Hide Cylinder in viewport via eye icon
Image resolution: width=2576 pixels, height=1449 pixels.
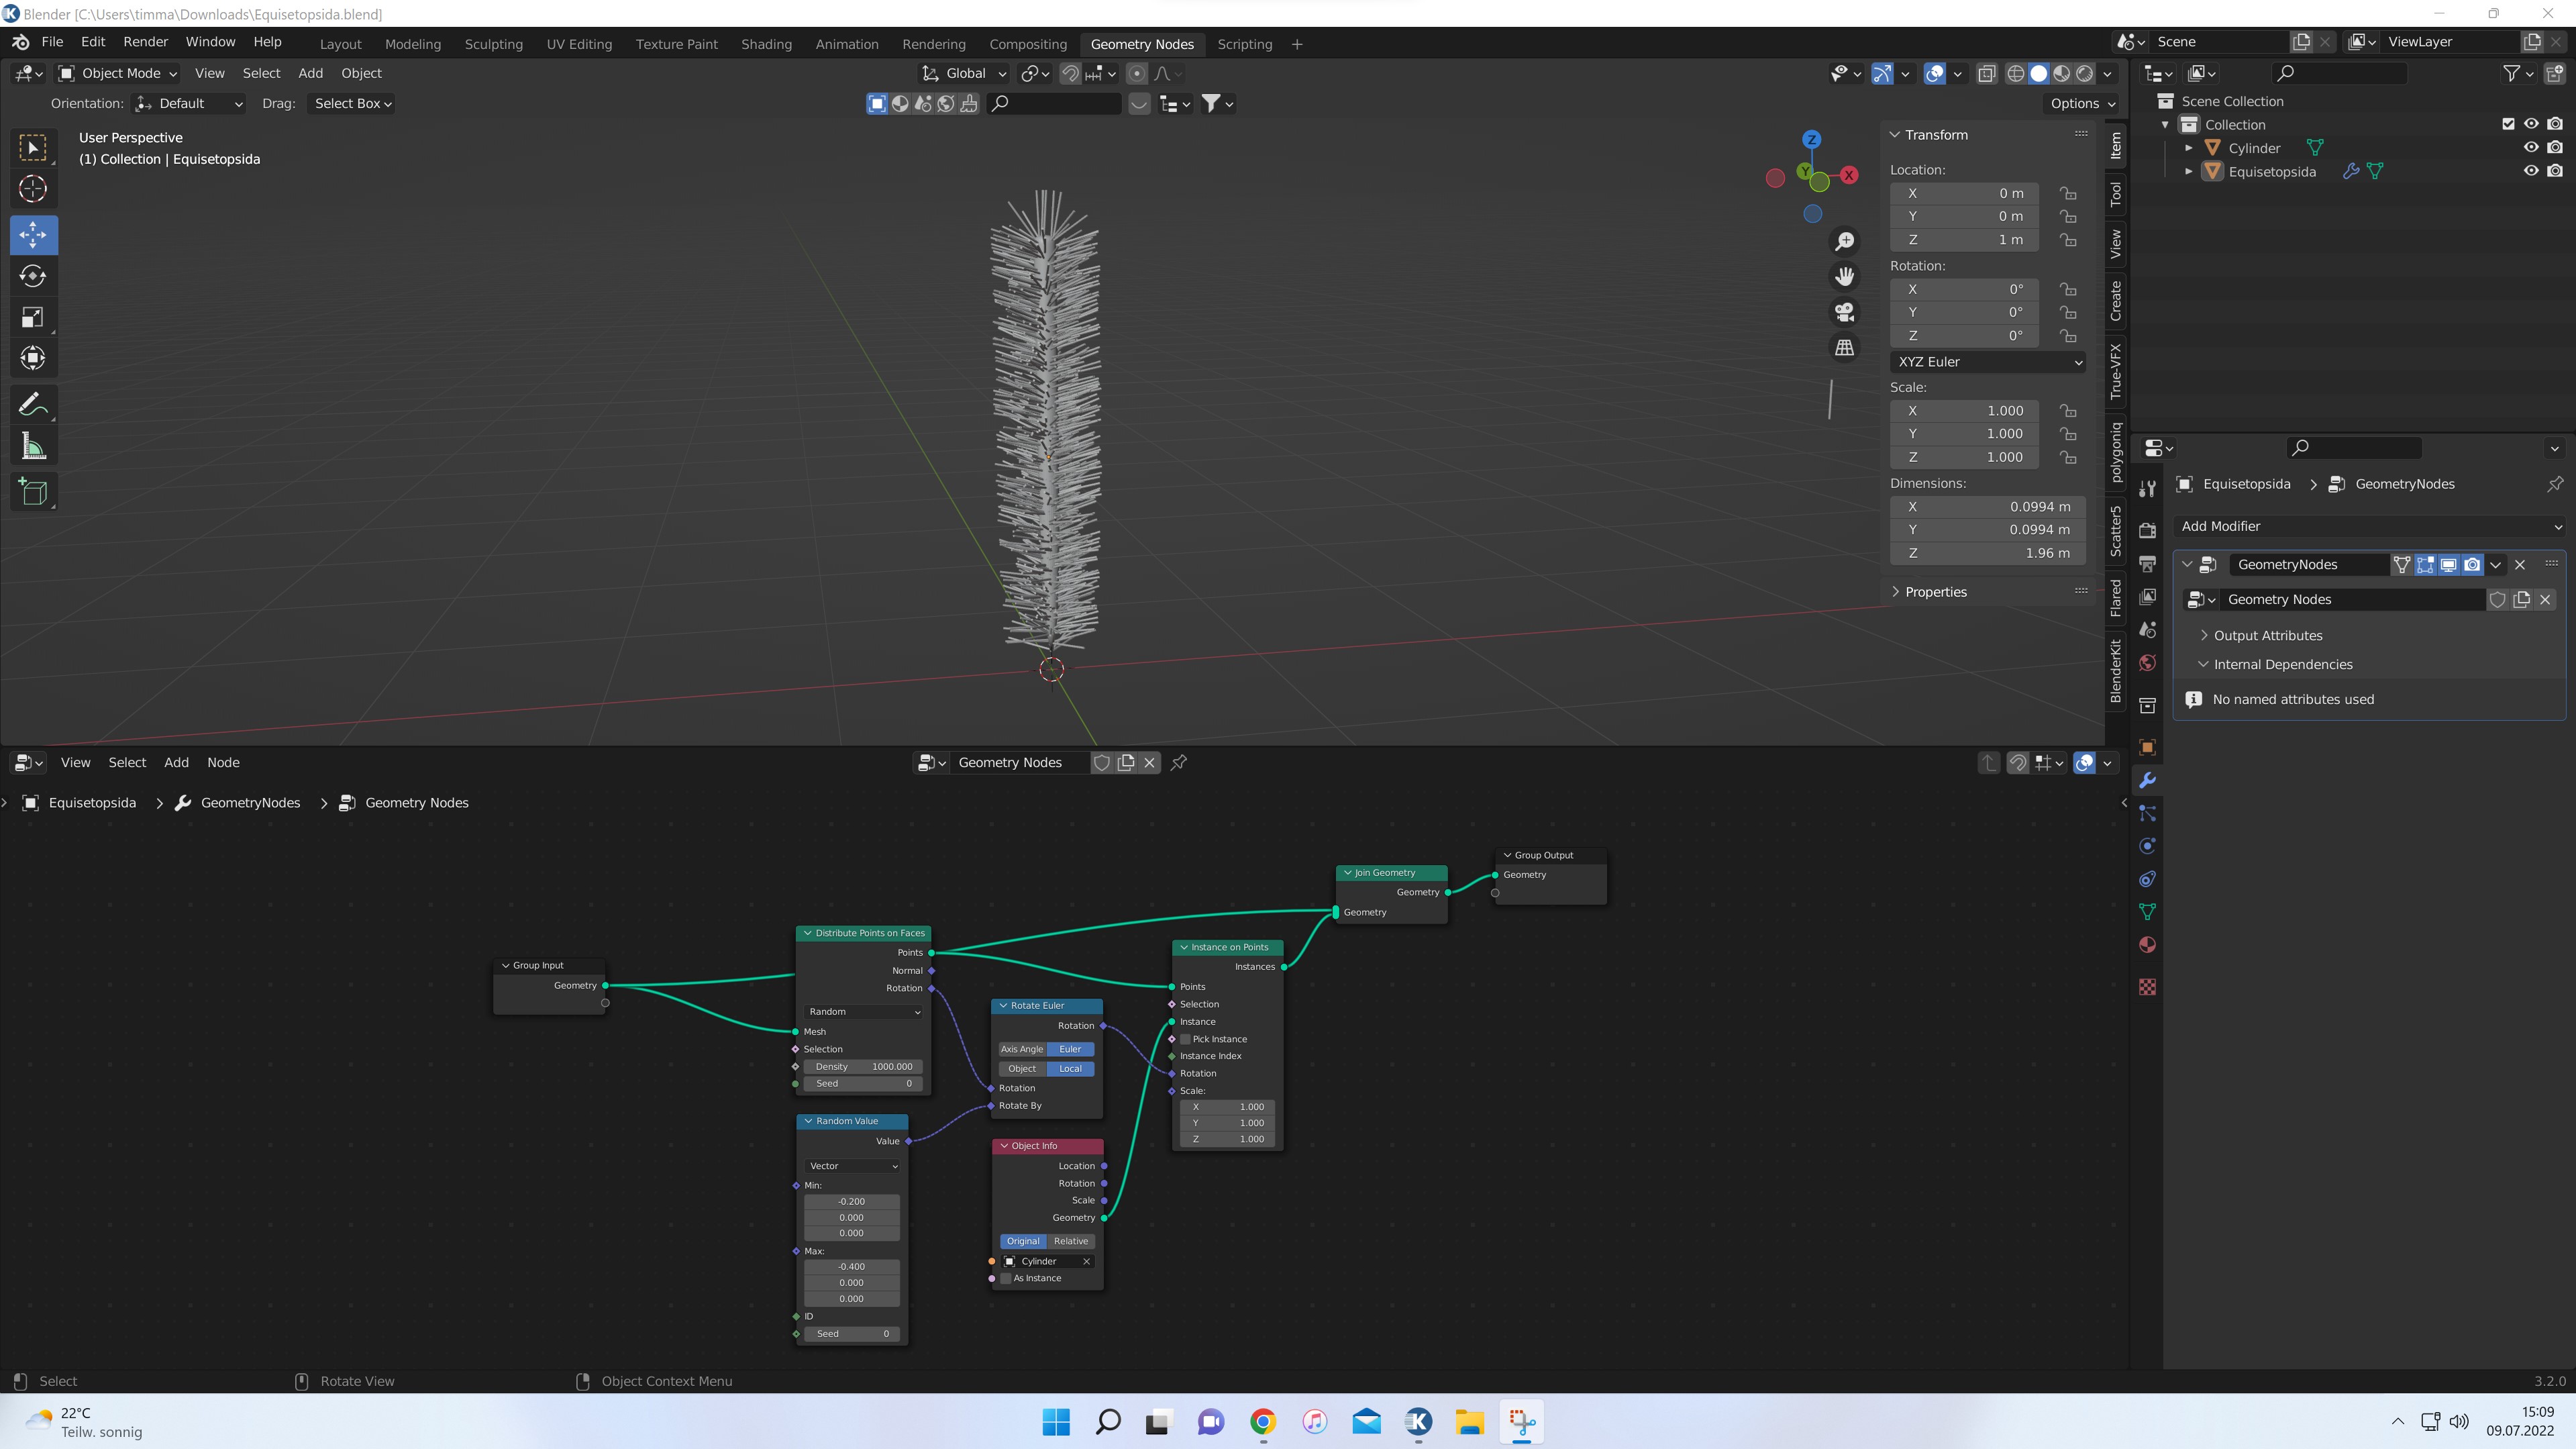(x=2531, y=148)
